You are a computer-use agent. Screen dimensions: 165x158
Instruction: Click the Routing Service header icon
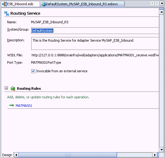point(7,13)
